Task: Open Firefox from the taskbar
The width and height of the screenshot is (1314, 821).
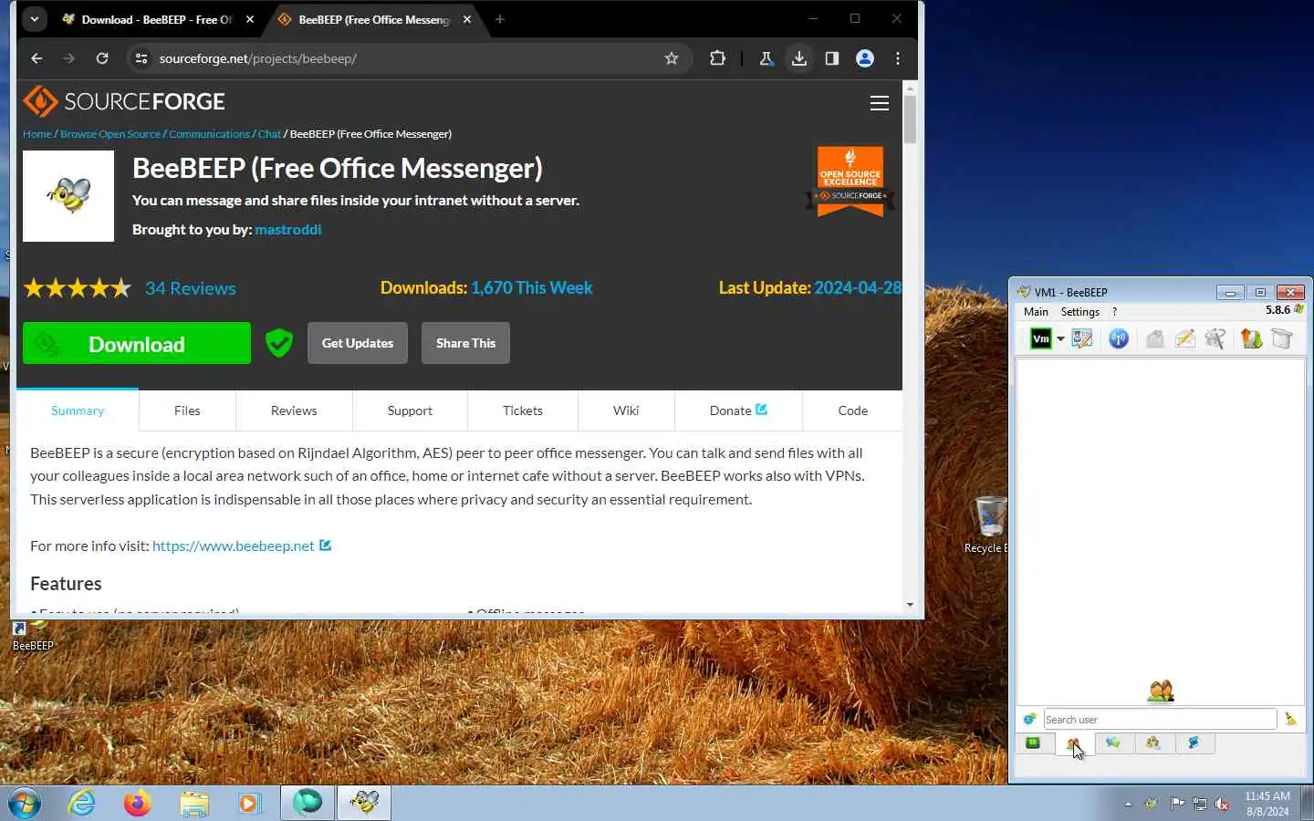Action: [x=138, y=803]
